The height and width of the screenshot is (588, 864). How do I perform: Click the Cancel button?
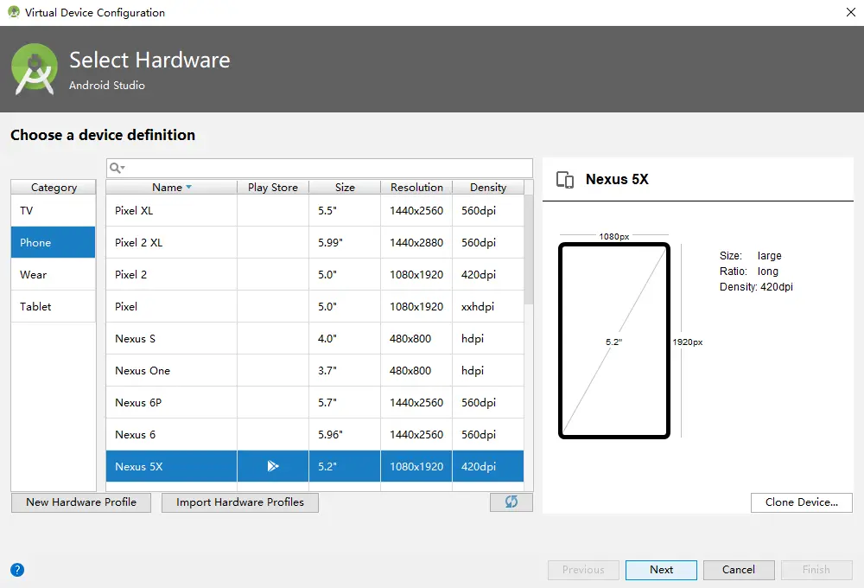(x=739, y=570)
